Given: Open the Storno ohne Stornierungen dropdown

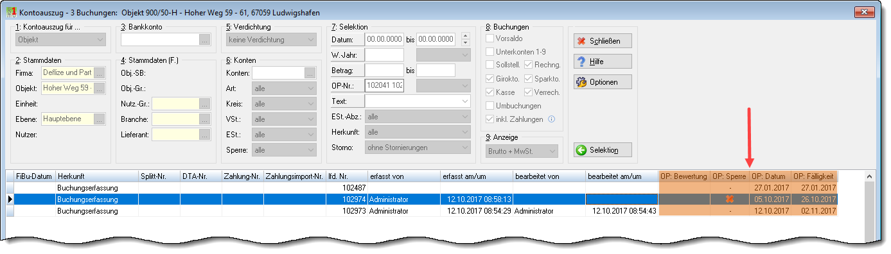Looking at the screenshot, I should pyautogui.click(x=418, y=148).
